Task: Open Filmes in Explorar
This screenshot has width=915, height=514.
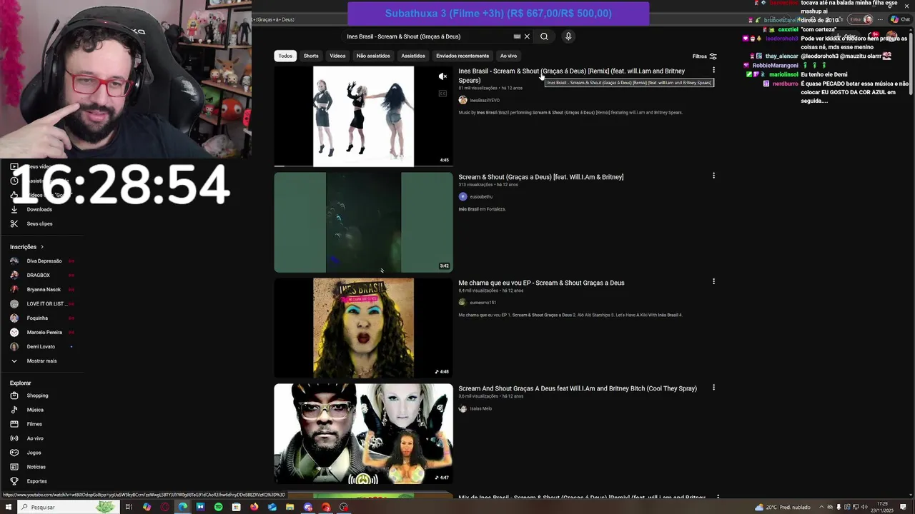Action: tap(34, 424)
